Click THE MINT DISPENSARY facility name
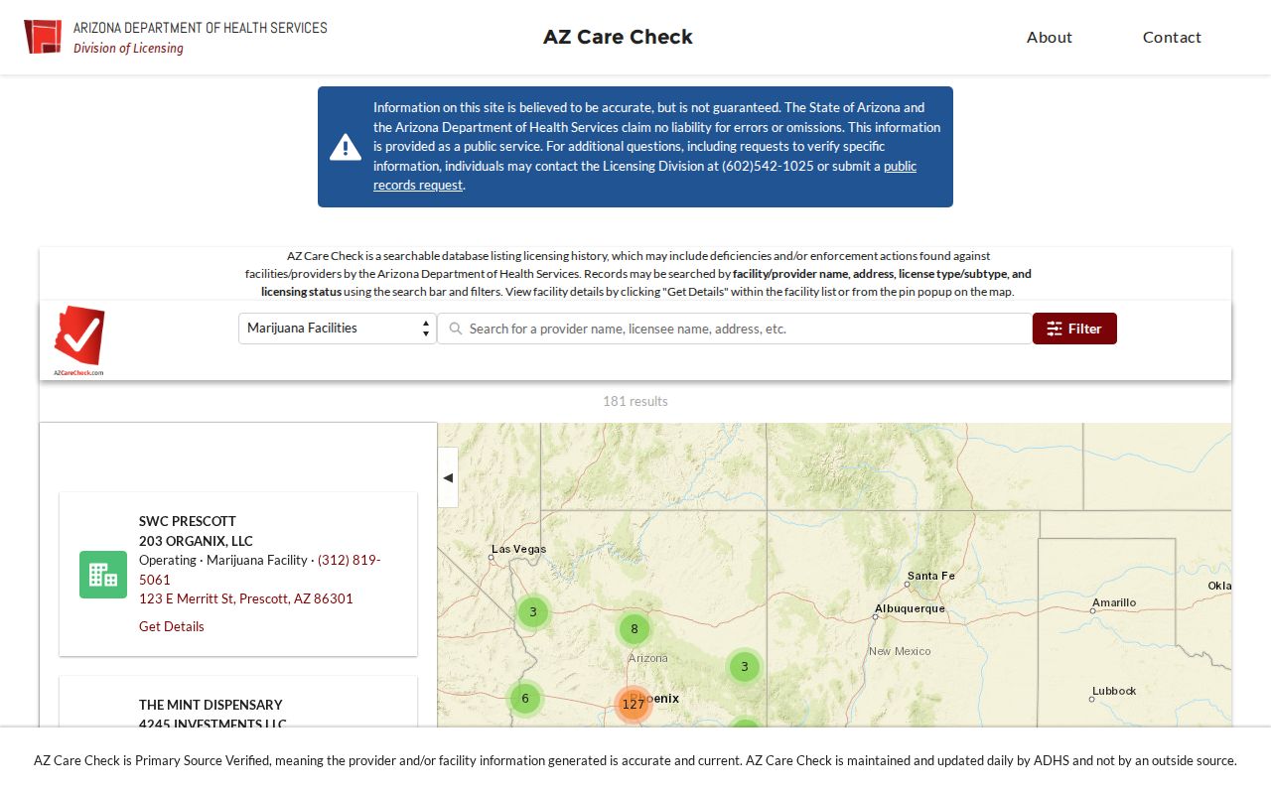Image resolution: width=1271 pixels, height=794 pixels. [x=211, y=705]
